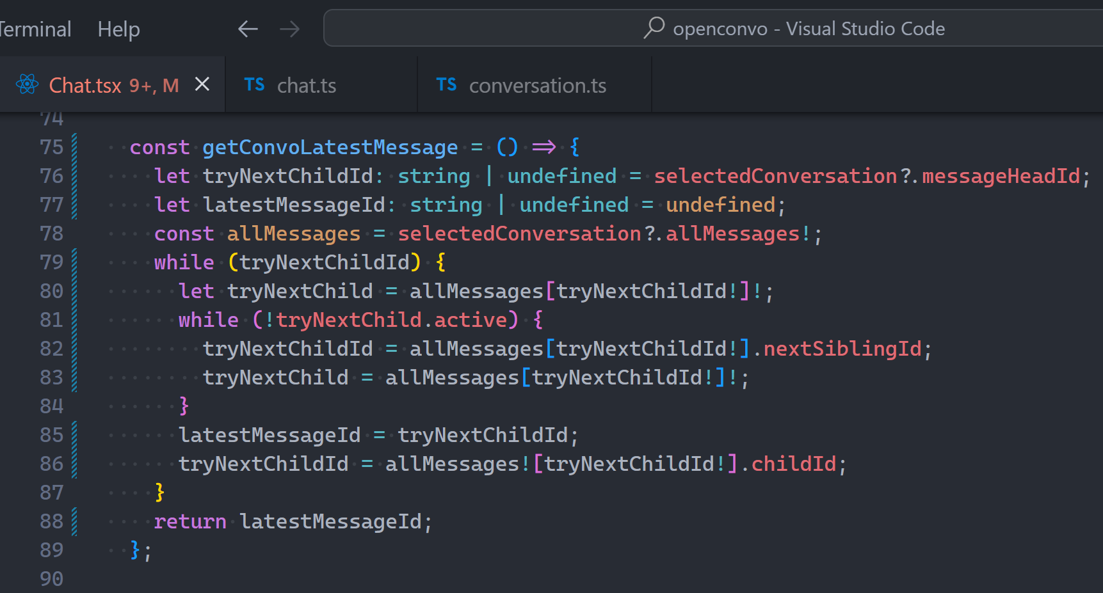This screenshot has width=1103, height=593.
Task: Click the messageHeadId property on line 76
Action: click(1000, 177)
